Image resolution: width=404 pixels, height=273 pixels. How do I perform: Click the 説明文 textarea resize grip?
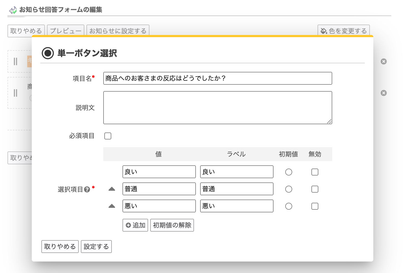(329, 121)
